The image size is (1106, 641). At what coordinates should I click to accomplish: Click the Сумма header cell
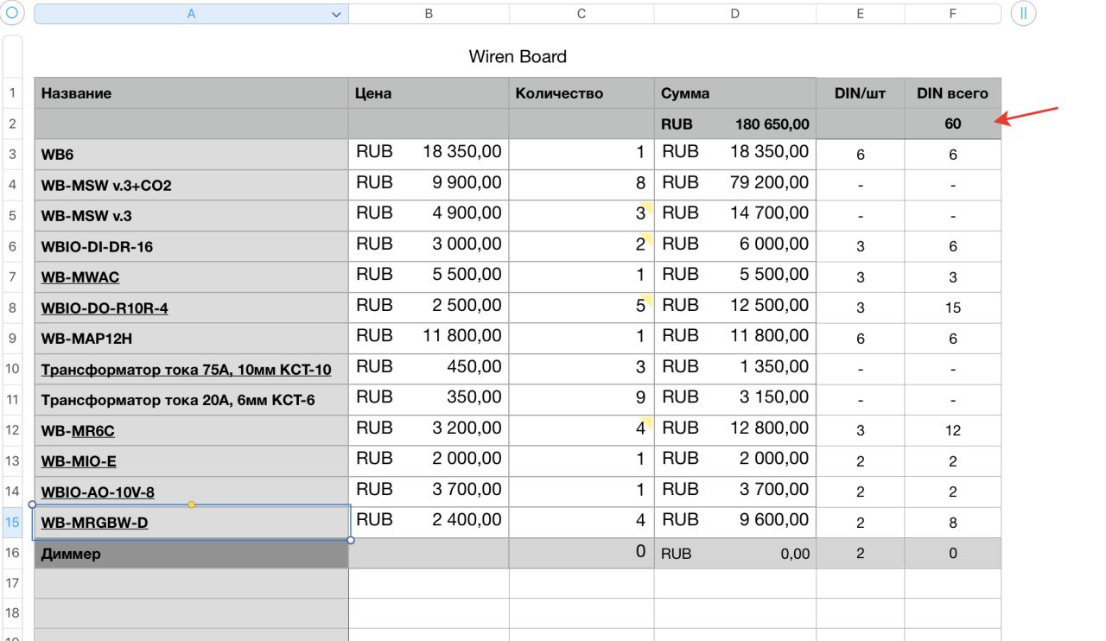tap(734, 93)
